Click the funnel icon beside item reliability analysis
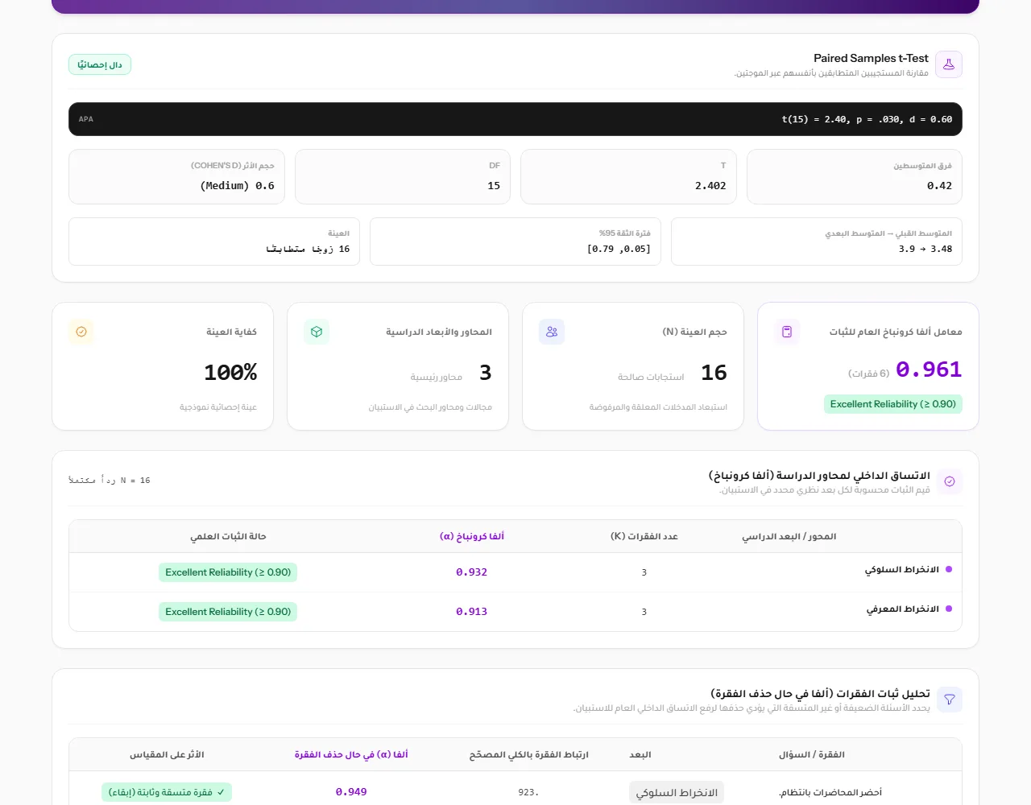1031x805 pixels. pos(950,700)
